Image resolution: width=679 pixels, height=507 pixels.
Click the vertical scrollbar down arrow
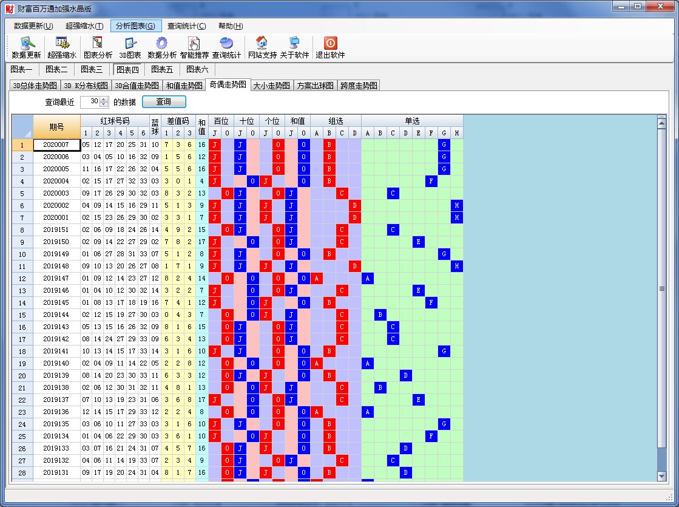[x=662, y=477]
